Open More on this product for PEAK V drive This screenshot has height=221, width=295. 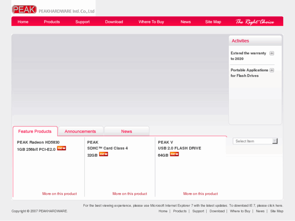point(200,194)
